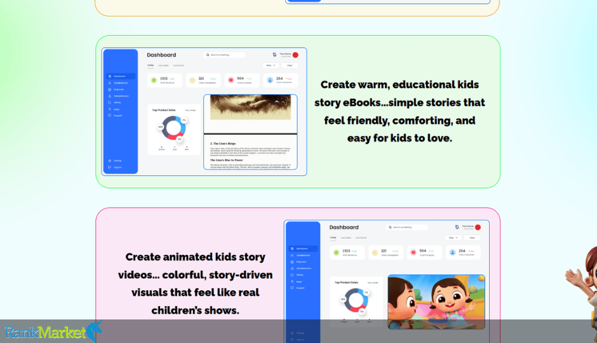
Task: Click red profile avatar in video mockup
Action: (478, 227)
